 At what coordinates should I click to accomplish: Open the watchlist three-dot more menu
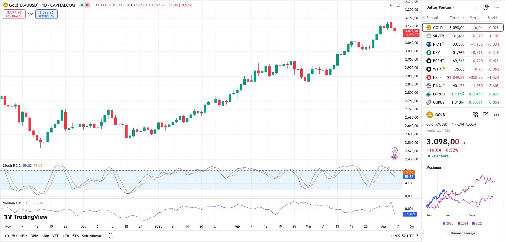pyautogui.click(x=496, y=7)
